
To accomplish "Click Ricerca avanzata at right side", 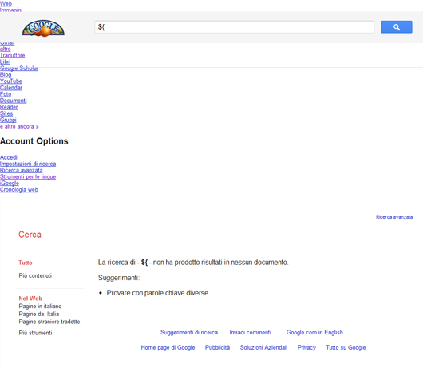I will click(x=394, y=217).
